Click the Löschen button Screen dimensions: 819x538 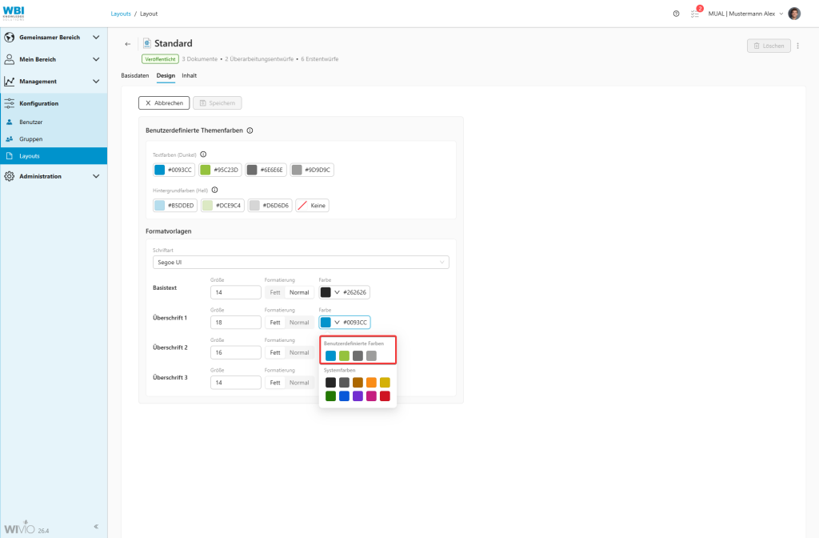(x=769, y=46)
